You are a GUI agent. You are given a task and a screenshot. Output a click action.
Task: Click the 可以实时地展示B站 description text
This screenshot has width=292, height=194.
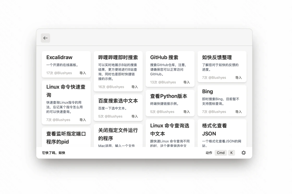pos(118,72)
